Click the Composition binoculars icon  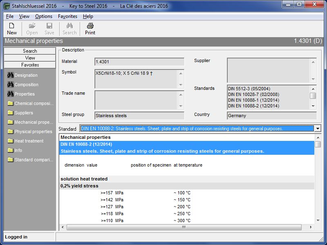coord(11,85)
